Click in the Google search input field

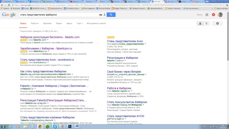(x=59, y=15)
